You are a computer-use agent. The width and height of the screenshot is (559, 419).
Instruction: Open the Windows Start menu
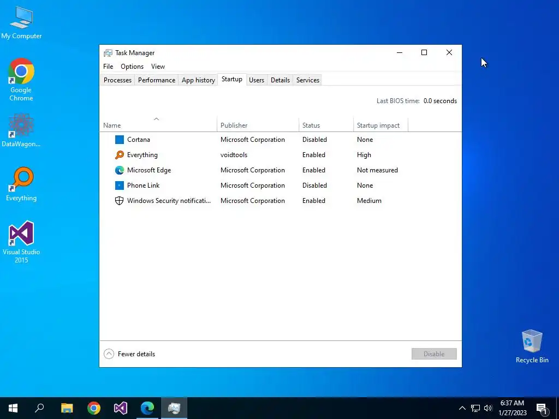(13, 408)
